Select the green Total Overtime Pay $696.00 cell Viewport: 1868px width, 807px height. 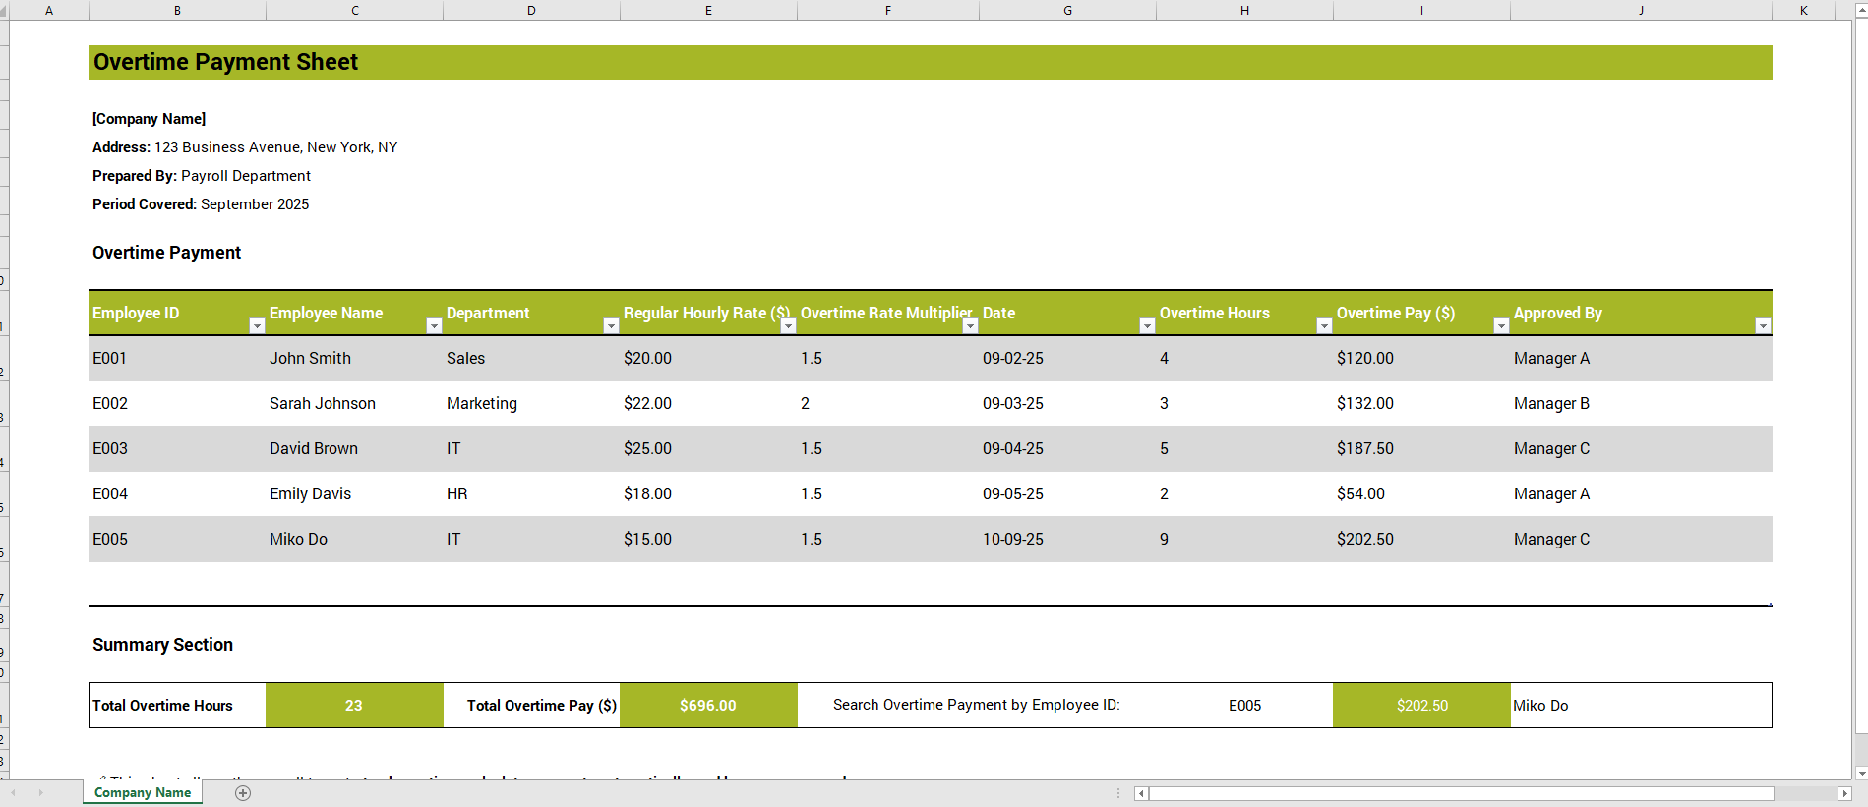pos(708,706)
